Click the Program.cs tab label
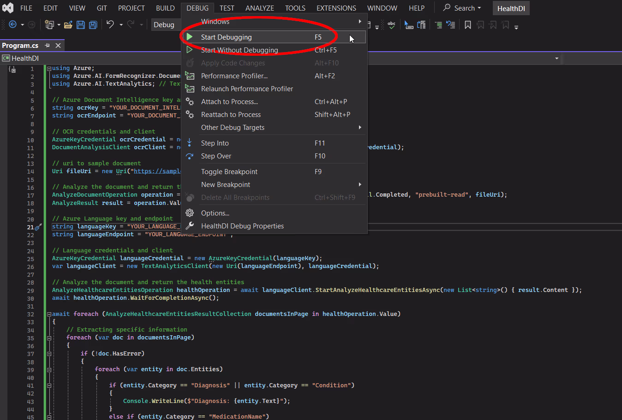The width and height of the screenshot is (622, 420). point(20,45)
